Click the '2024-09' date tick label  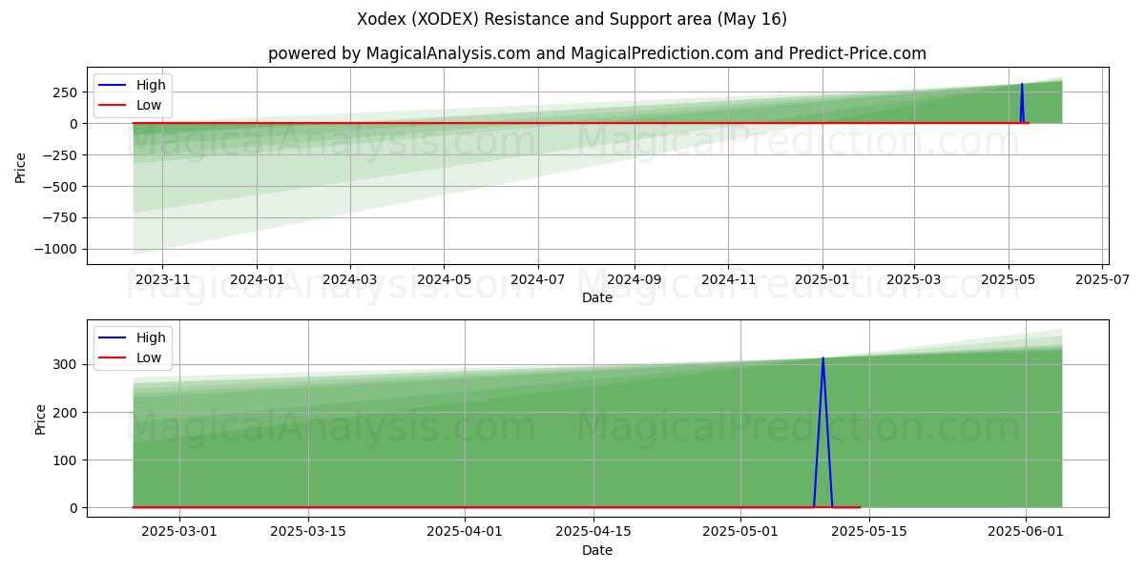[x=635, y=279]
